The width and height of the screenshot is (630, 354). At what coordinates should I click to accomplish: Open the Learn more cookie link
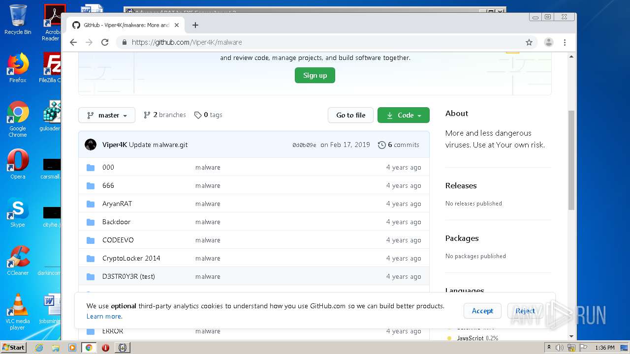point(104,316)
